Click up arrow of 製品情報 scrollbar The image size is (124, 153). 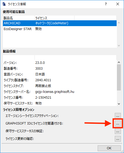point(119,62)
